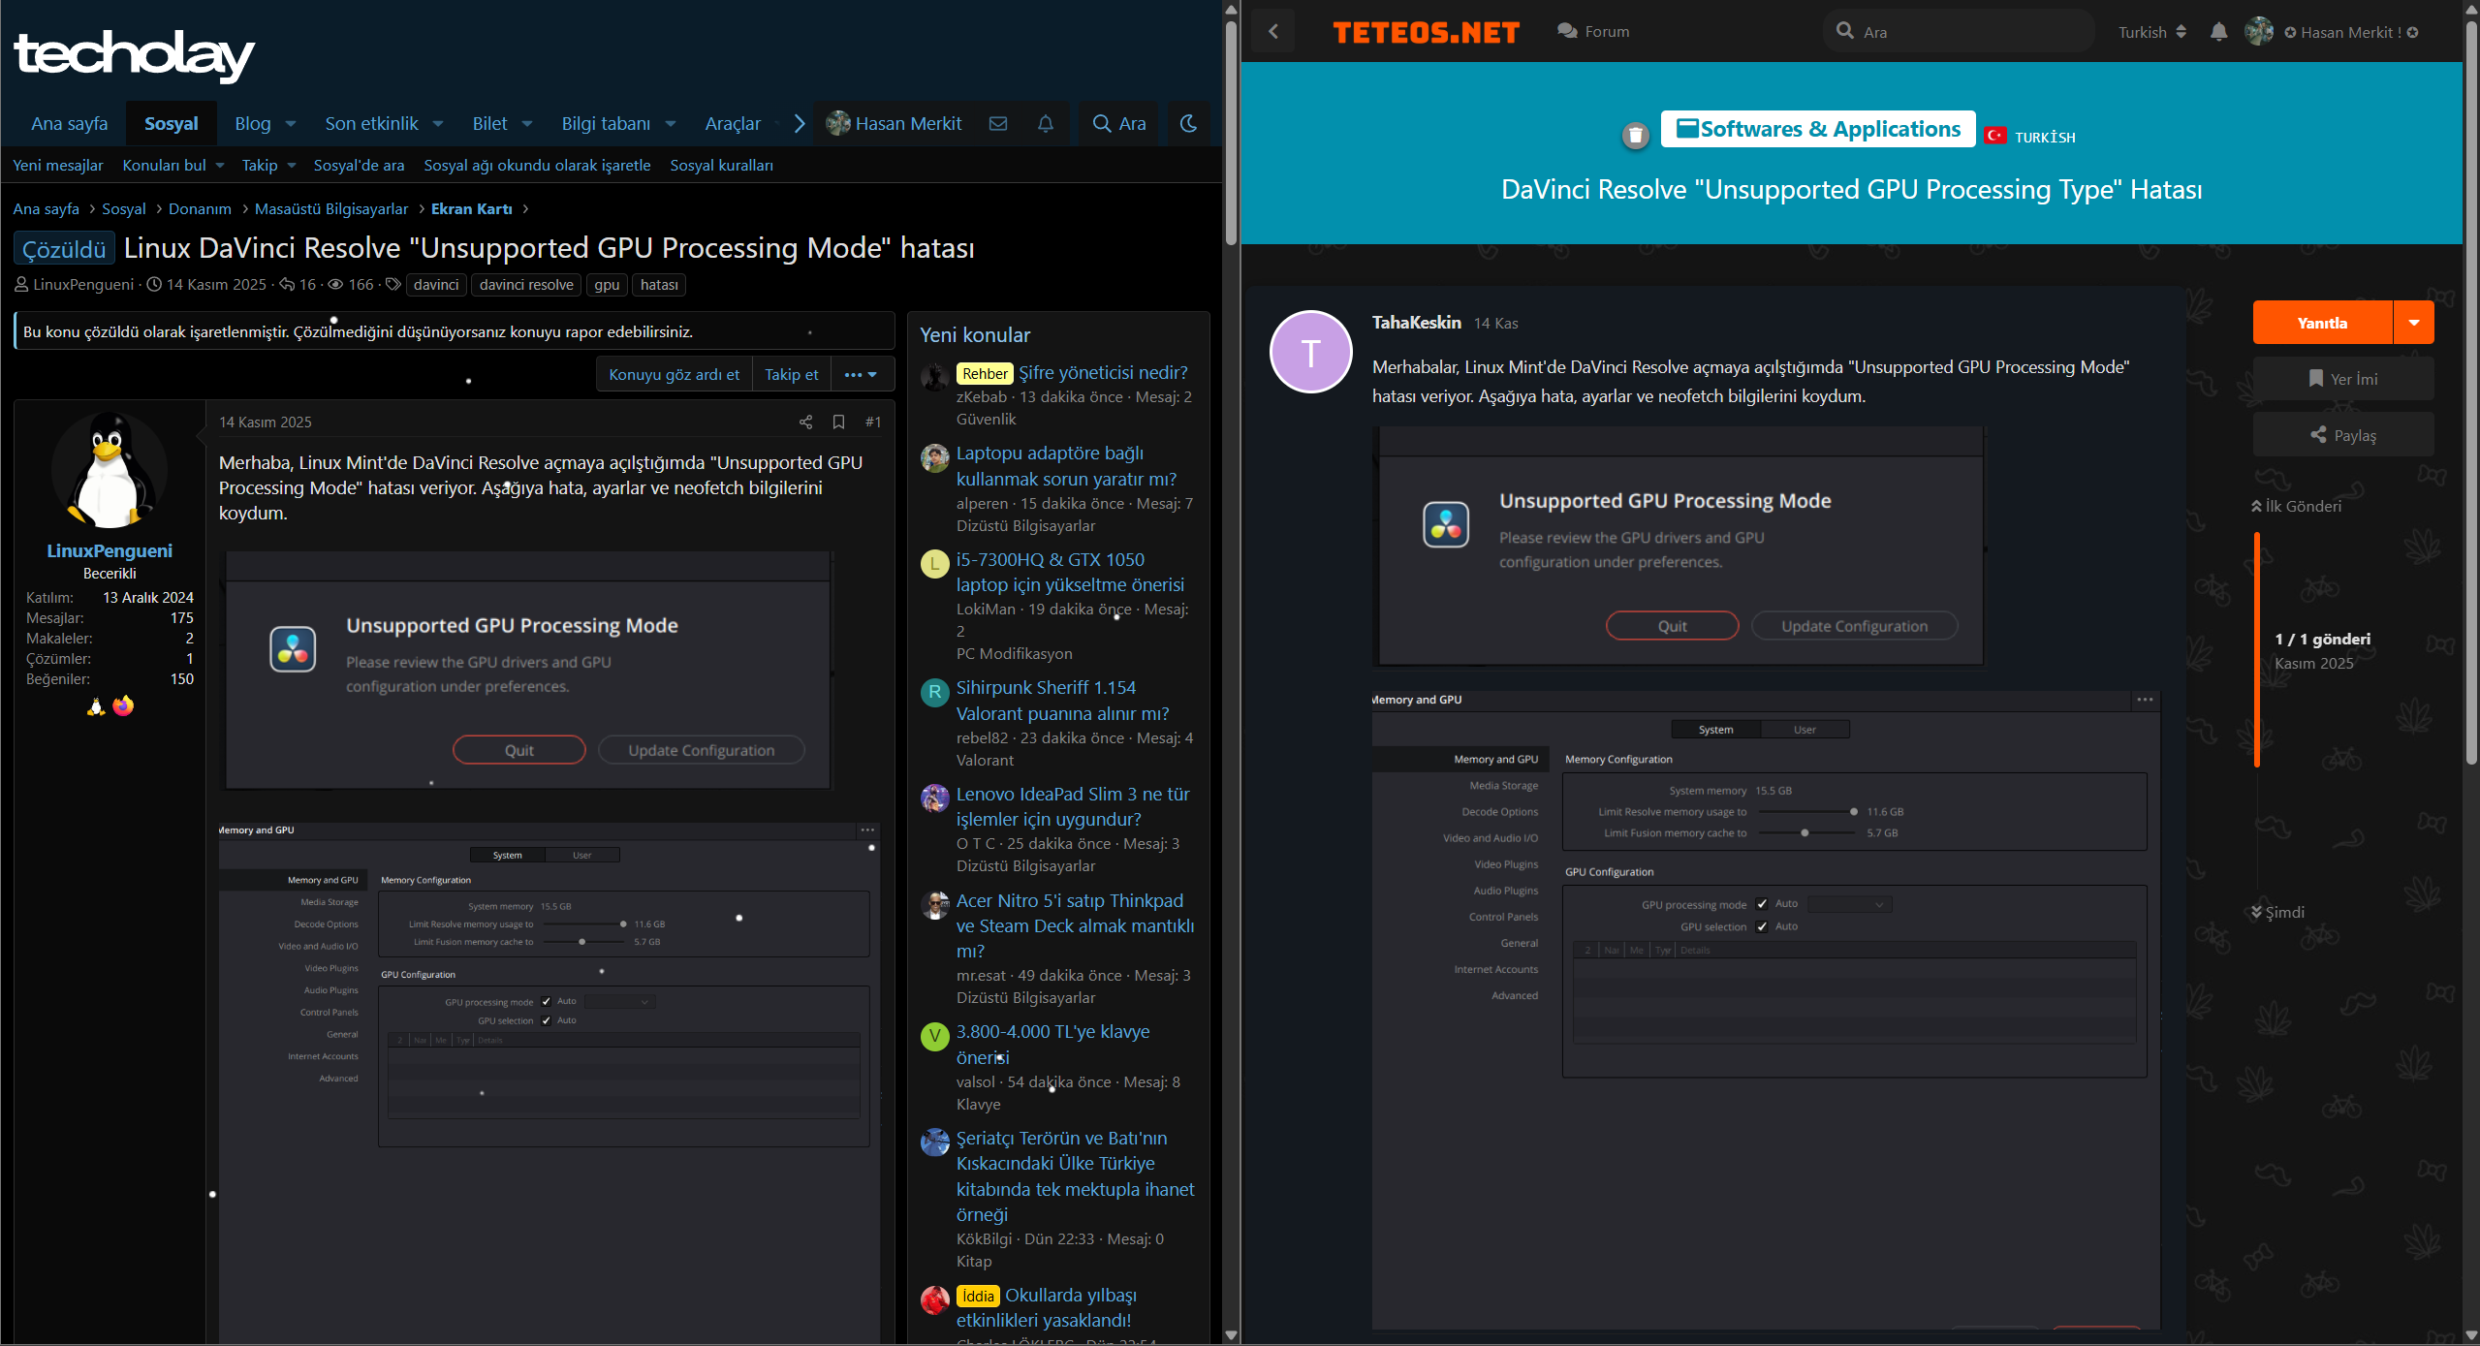The image size is (2480, 1346).
Task: Open Şifre yöneticisi nedir? thread
Action: 1103,373
